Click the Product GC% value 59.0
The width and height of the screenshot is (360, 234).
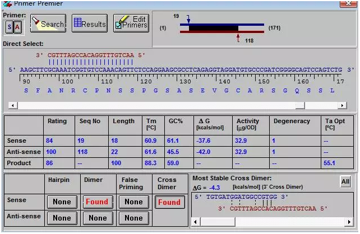coord(173,163)
